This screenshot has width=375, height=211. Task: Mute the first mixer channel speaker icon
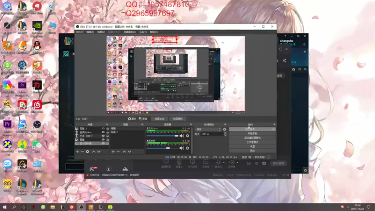[x=182, y=136]
